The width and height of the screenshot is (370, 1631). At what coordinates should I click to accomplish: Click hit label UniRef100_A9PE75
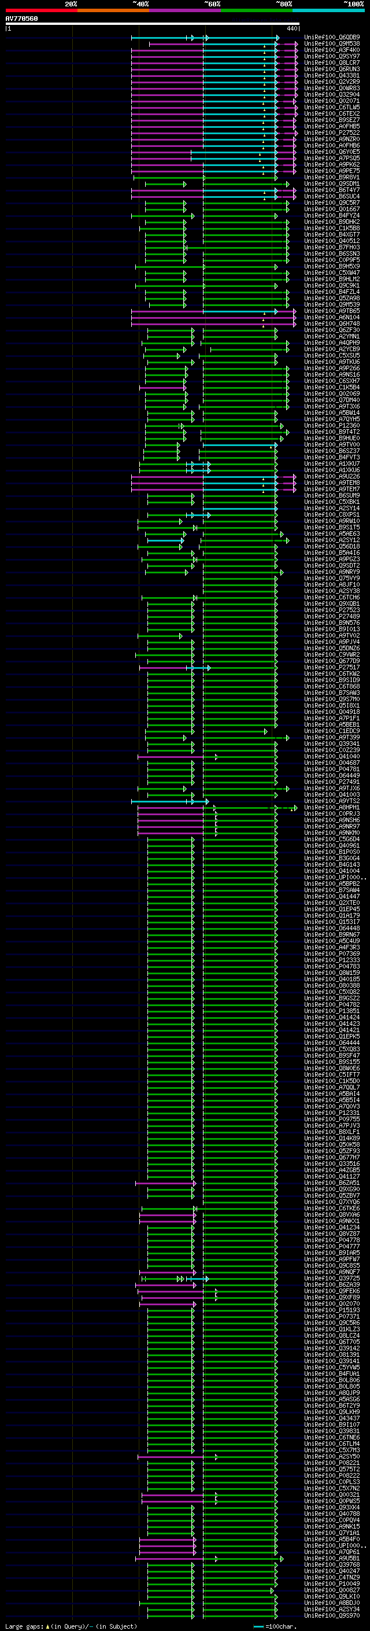(332, 171)
